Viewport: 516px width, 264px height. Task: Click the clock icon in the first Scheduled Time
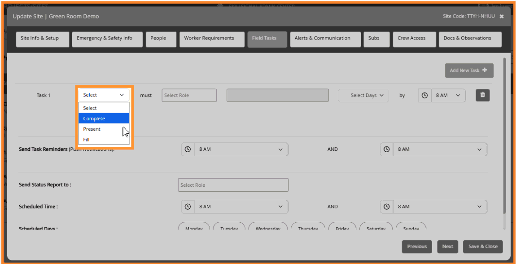coord(188,207)
